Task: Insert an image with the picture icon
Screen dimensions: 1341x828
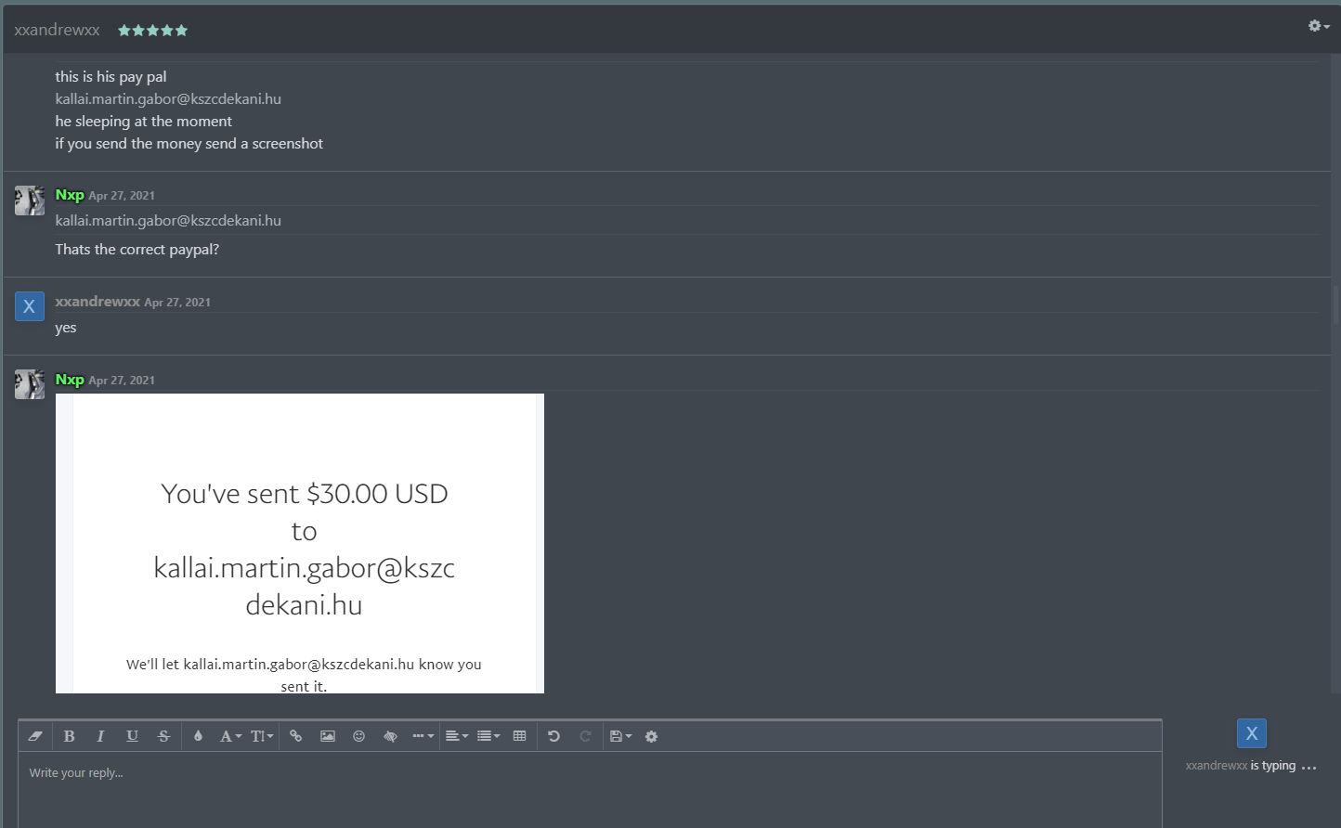Action: point(328,736)
